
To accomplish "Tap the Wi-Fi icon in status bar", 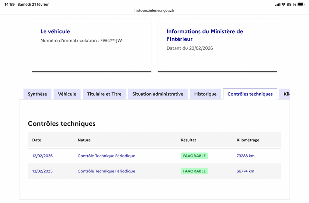I will click(x=283, y=4).
